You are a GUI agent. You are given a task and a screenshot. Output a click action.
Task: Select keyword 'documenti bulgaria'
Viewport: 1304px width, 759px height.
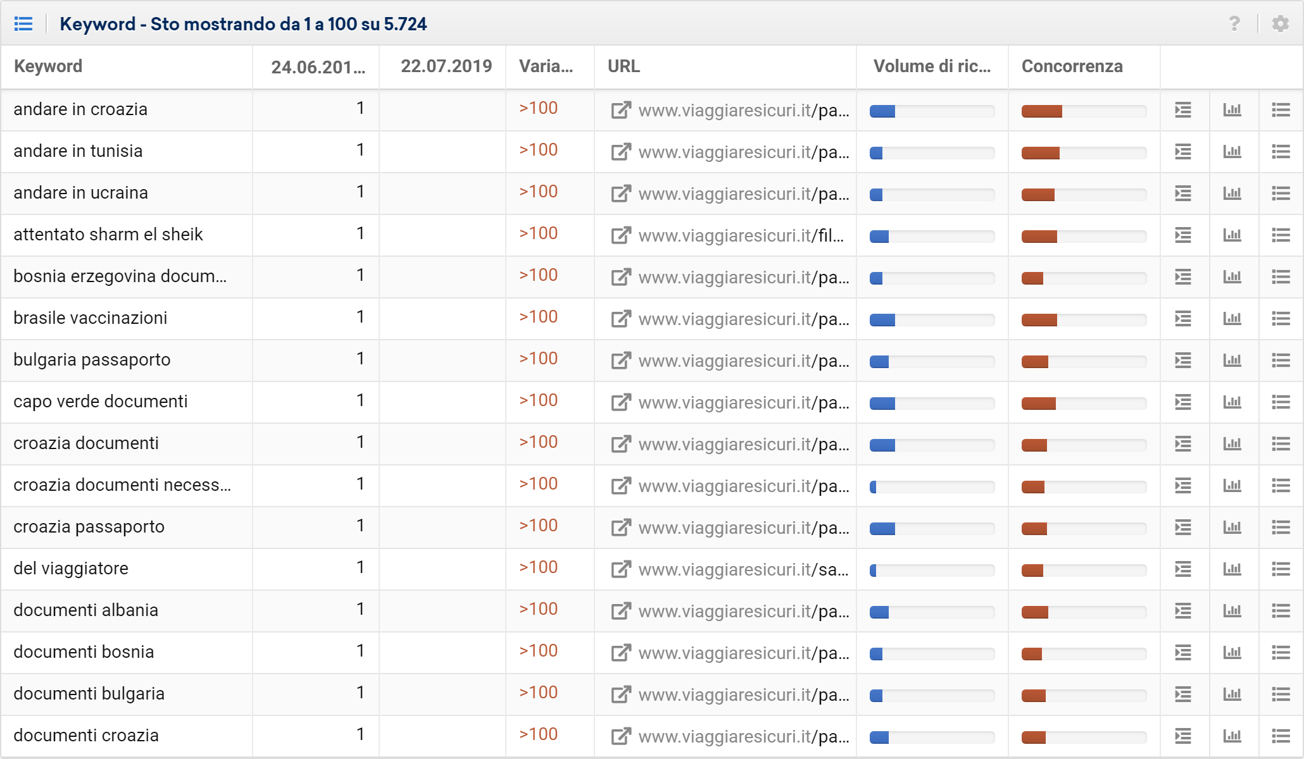pos(89,694)
